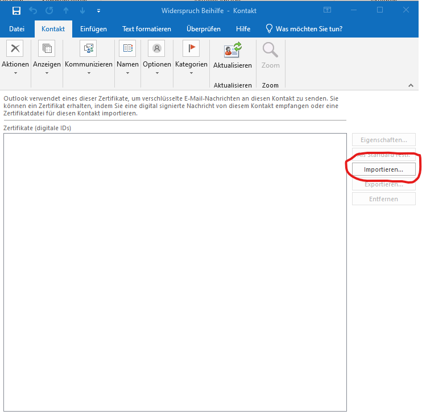Switch to the Text formatieren tab
The width and height of the screenshot is (422, 415).
pyautogui.click(x=146, y=29)
